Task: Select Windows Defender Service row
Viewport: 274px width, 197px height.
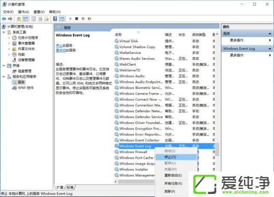Action: point(164,117)
